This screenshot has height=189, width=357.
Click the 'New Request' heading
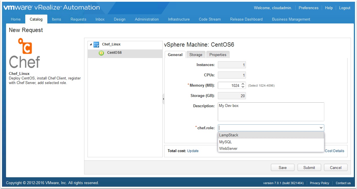click(26, 30)
